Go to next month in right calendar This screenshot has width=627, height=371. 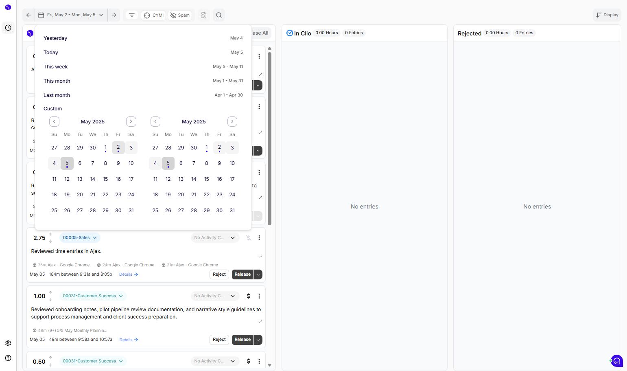tap(232, 121)
